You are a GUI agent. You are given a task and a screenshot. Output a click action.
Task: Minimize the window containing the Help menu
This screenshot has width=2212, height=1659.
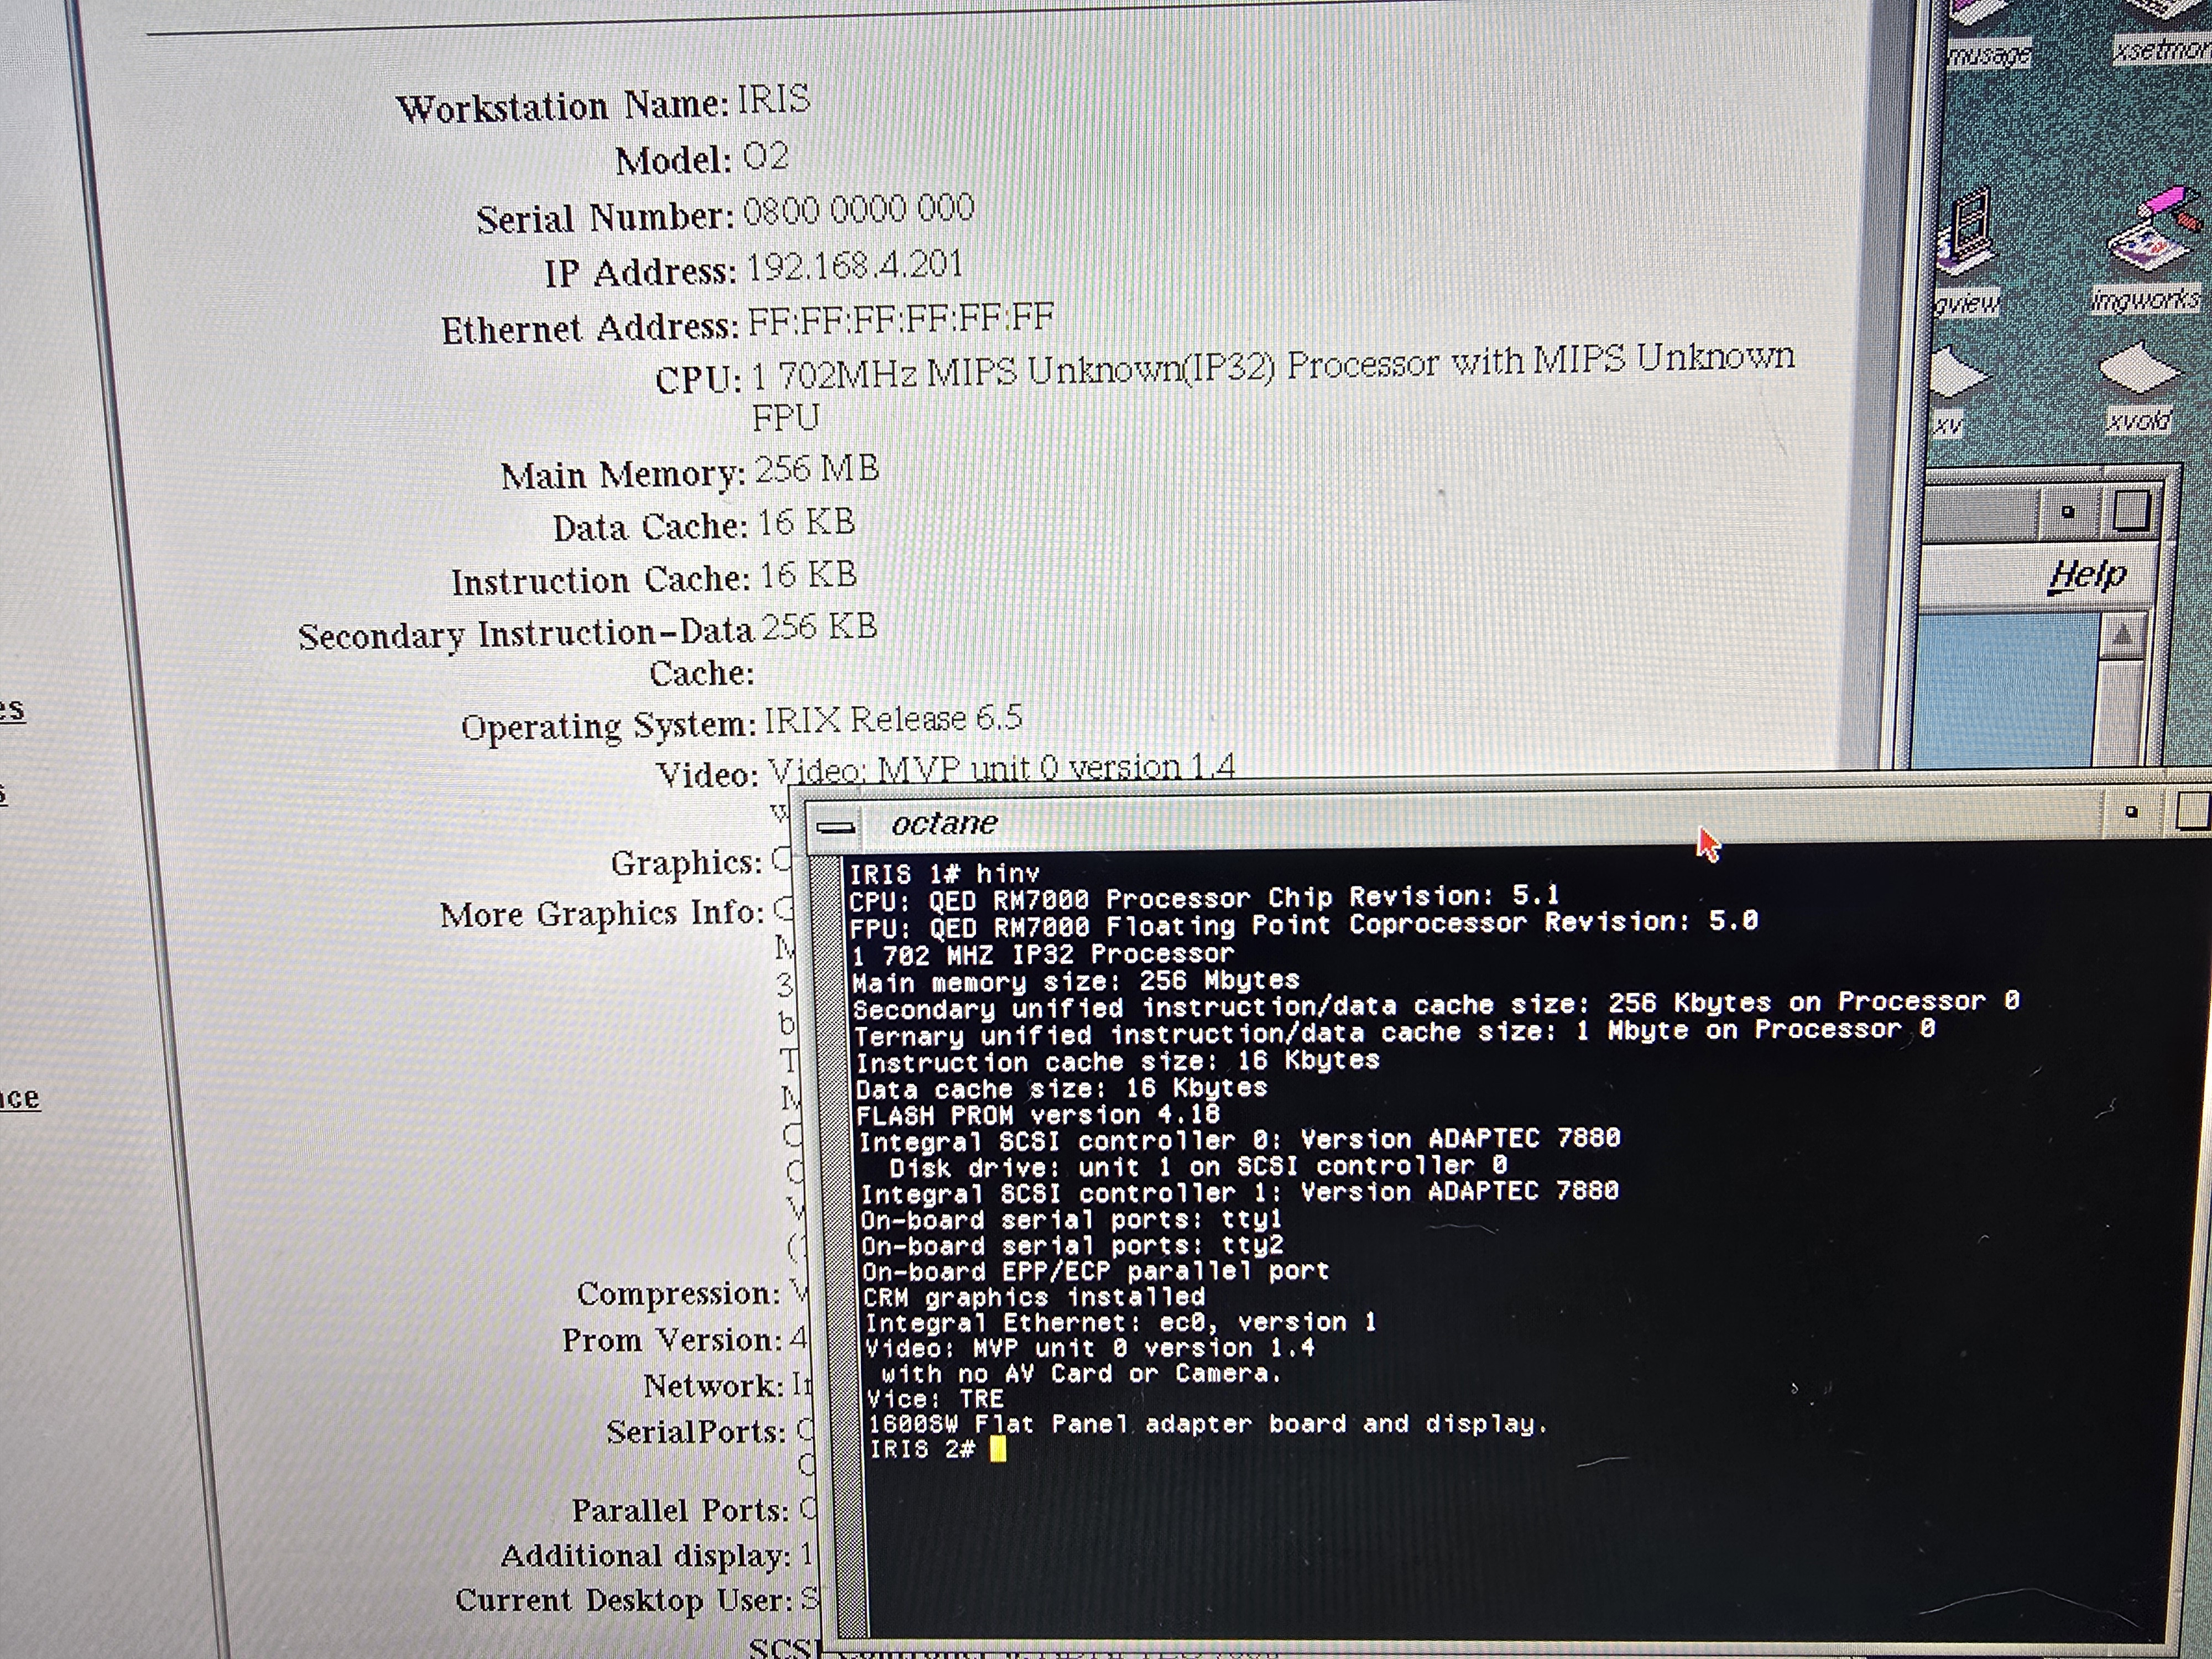(x=2068, y=513)
